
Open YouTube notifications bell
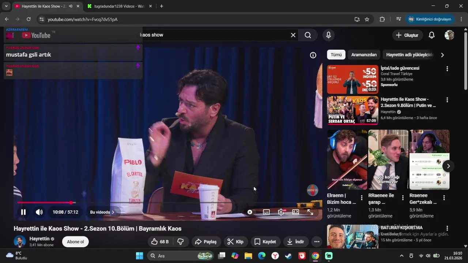[431, 35]
